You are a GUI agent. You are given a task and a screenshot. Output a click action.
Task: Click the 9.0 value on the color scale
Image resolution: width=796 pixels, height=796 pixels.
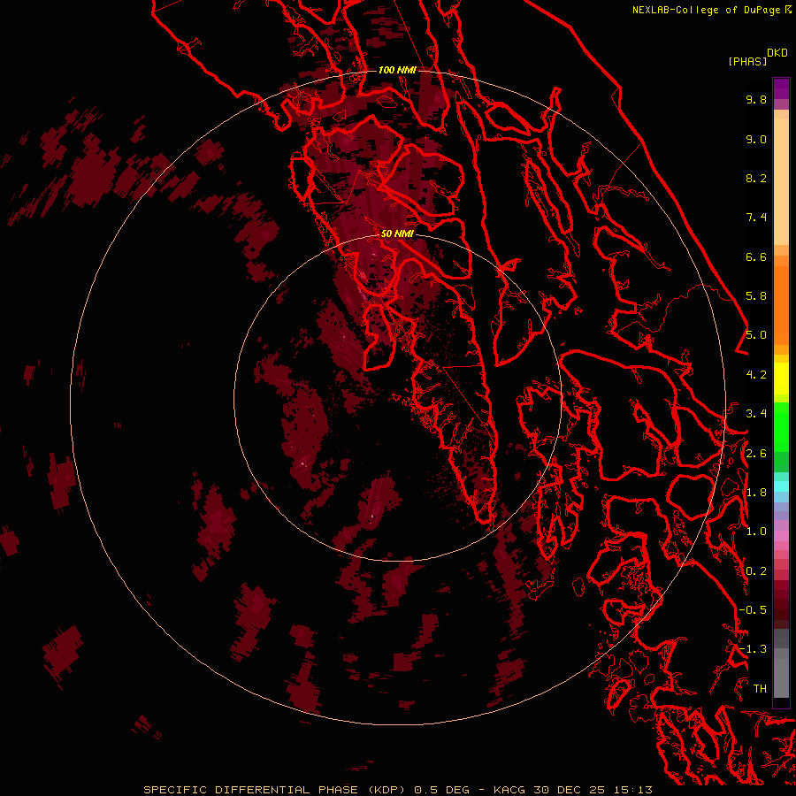[756, 139]
